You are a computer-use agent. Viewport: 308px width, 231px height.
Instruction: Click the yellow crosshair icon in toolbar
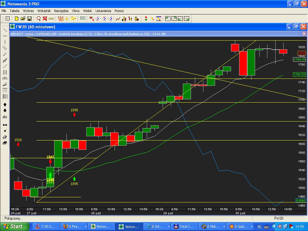[67, 19]
